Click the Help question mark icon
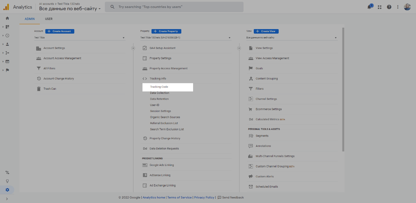416x203 pixels. pyautogui.click(x=389, y=7)
